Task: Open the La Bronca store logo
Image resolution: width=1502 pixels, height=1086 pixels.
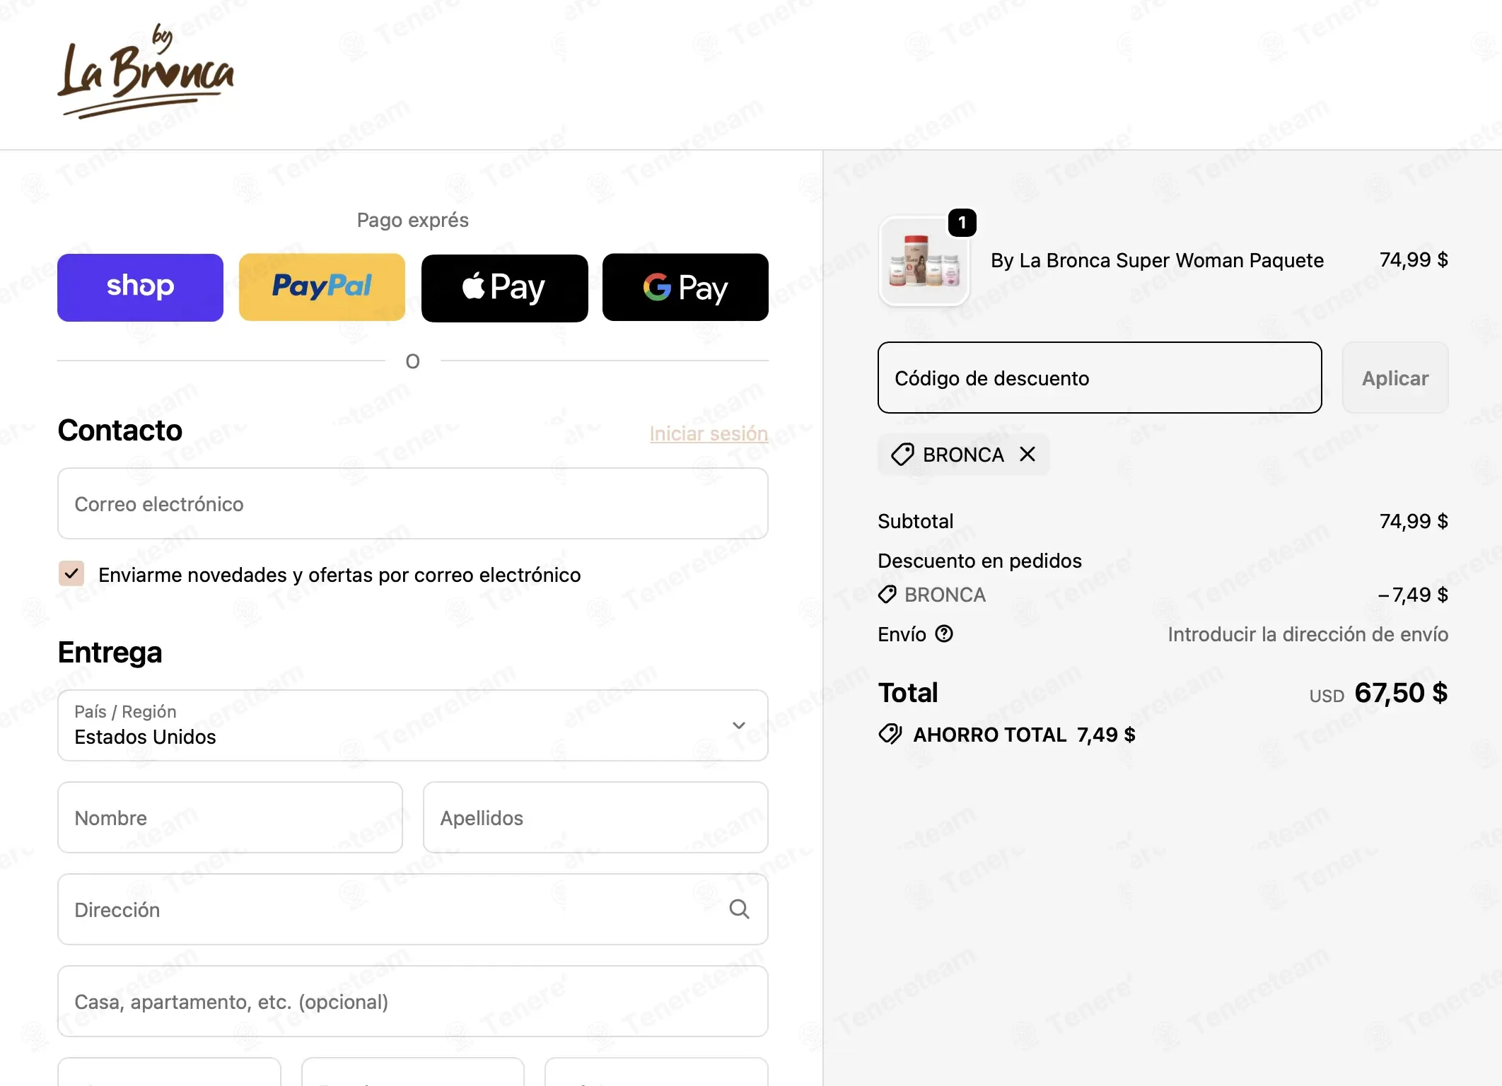Action: pos(146,71)
